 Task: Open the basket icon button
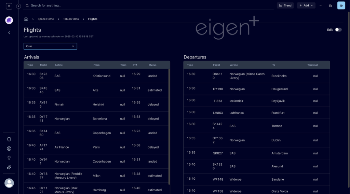(x=341, y=5)
